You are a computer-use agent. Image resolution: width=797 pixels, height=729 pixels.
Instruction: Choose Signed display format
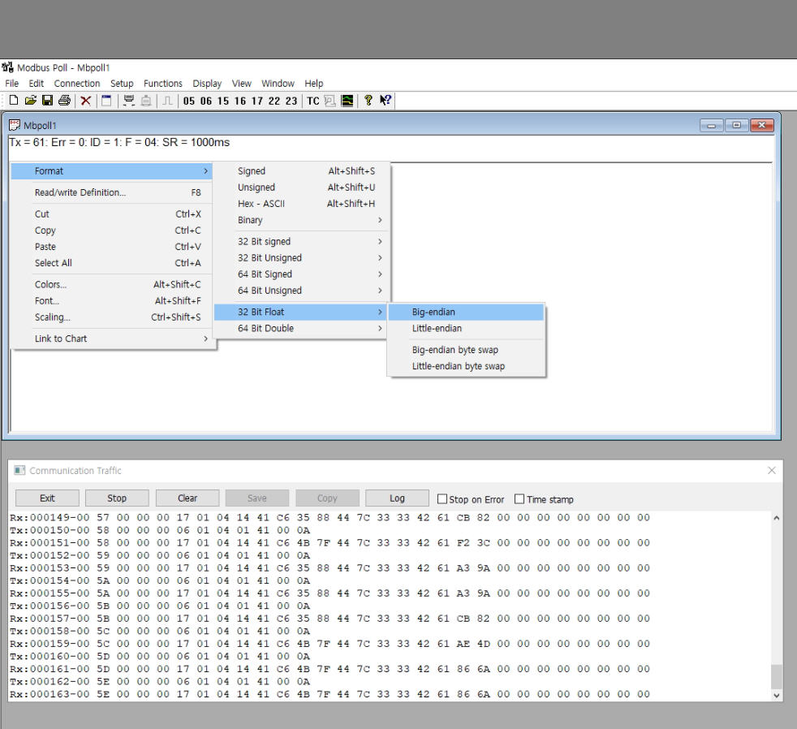click(x=302, y=170)
